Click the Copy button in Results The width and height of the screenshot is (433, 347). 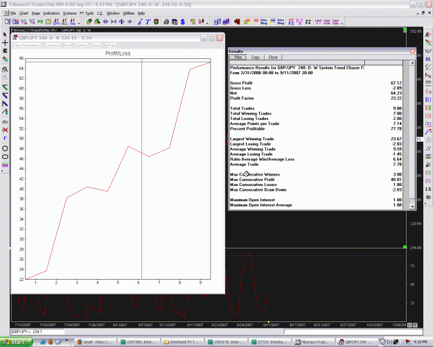(x=256, y=58)
